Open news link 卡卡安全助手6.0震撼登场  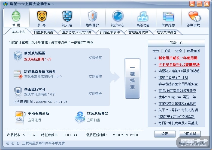point(179,65)
